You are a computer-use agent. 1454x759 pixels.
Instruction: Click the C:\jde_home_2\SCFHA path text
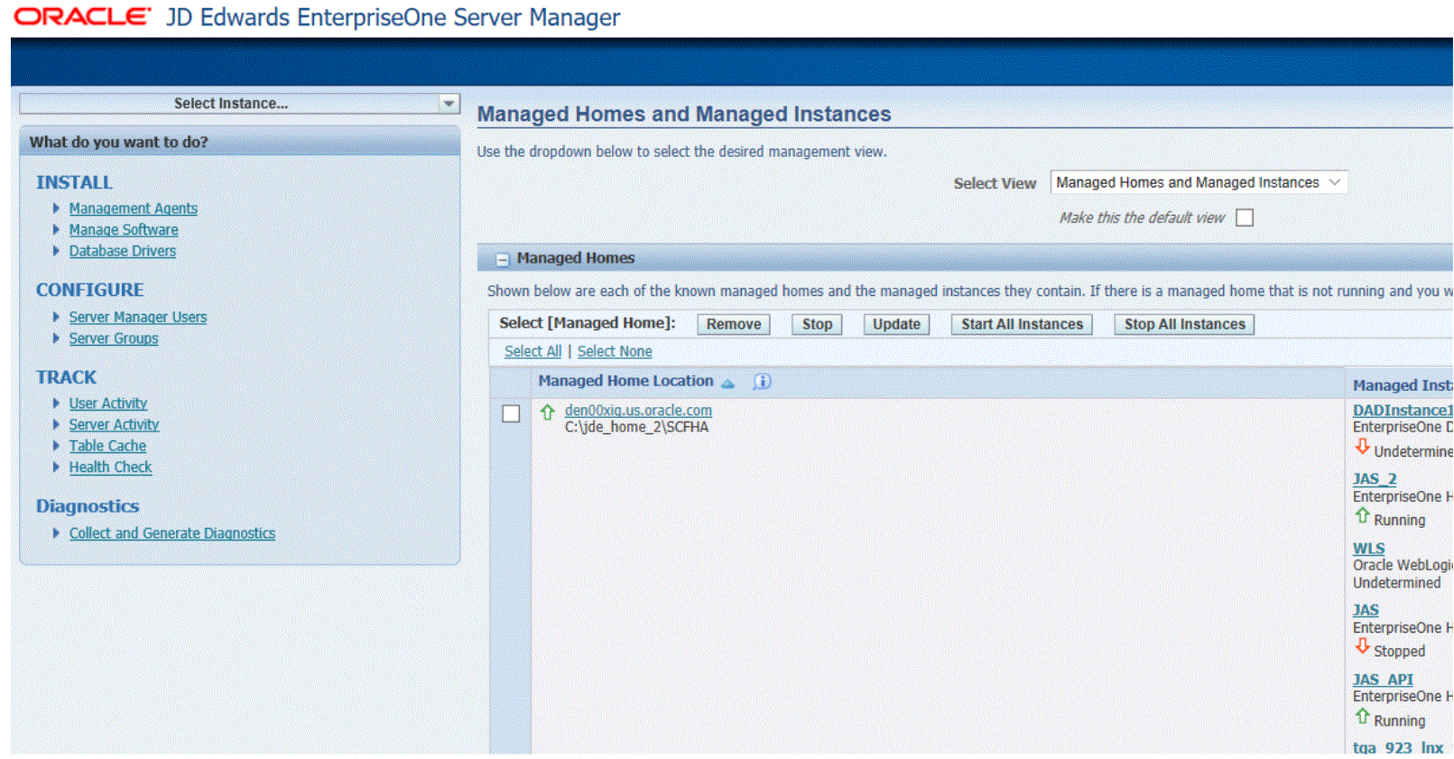tap(636, 427)
